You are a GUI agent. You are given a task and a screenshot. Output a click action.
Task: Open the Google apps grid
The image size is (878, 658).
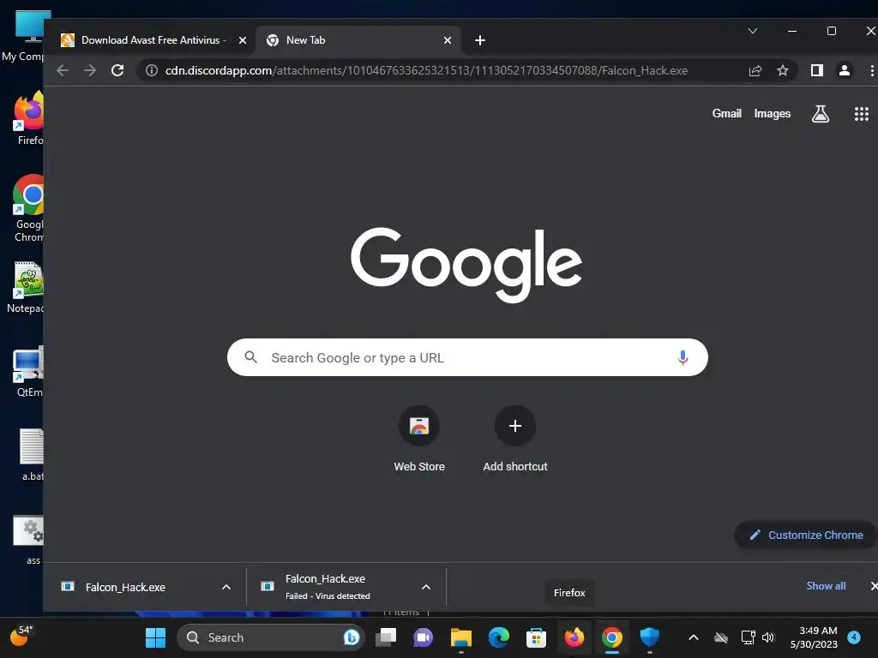click(861, 114)
